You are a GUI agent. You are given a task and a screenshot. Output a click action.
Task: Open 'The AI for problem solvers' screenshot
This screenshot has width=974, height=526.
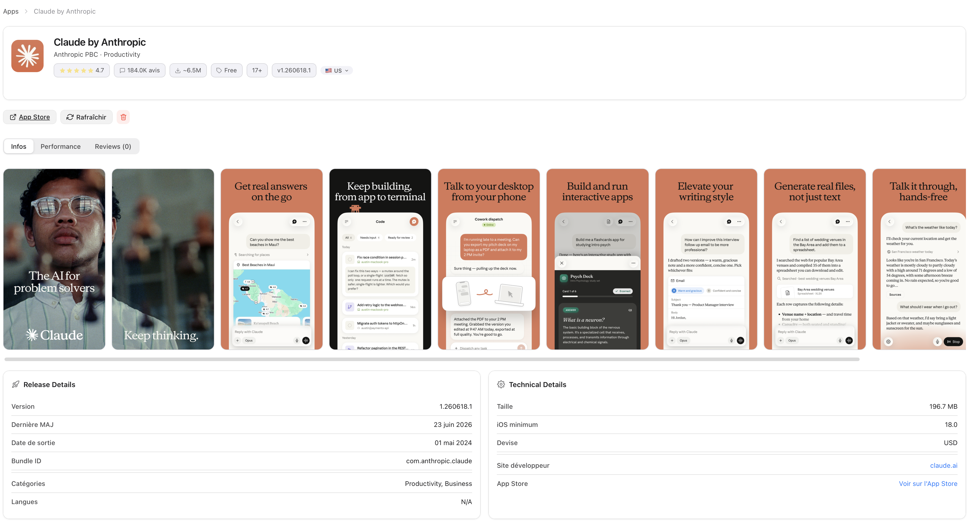point(54,259)
